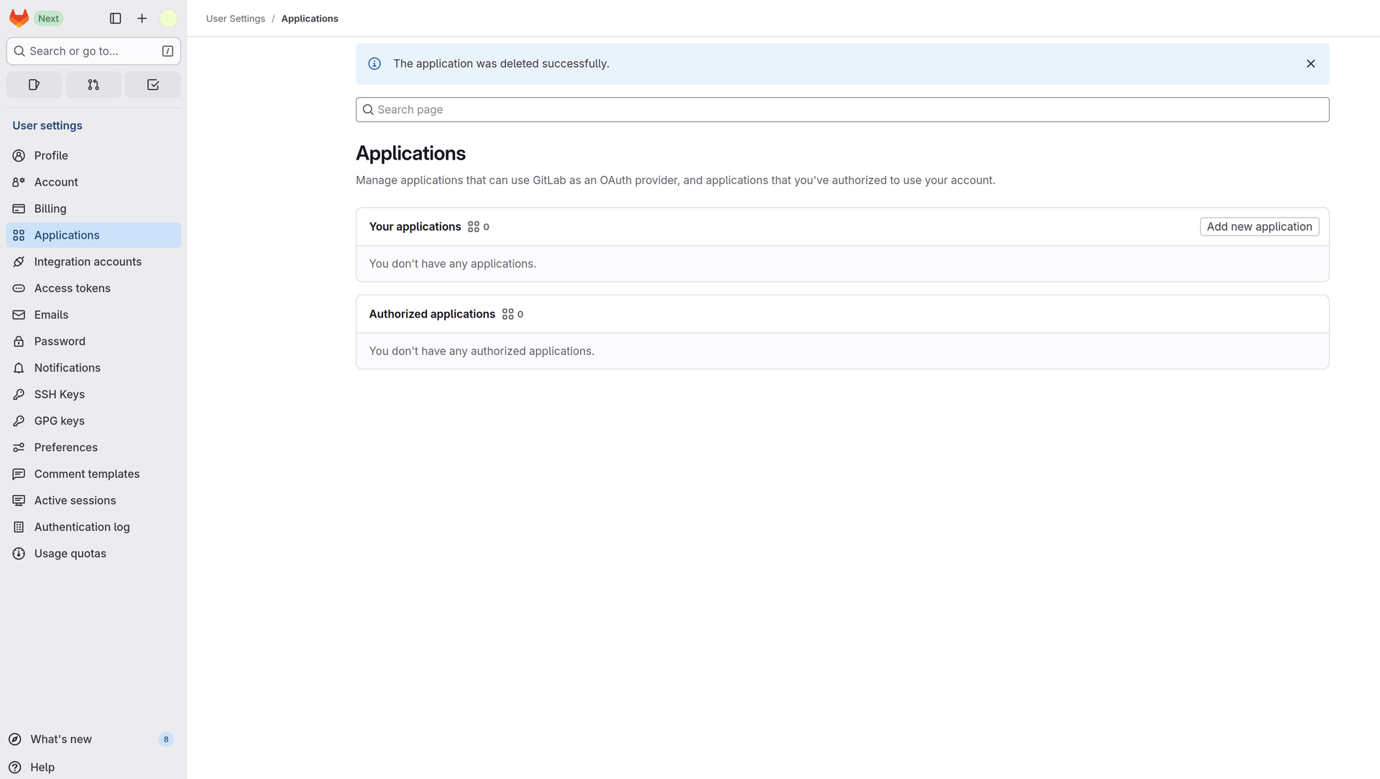The width and height of the screenshot is (1380, 779).
Task: Open the Usage quotas icon
Action: [x=19, y=553]
